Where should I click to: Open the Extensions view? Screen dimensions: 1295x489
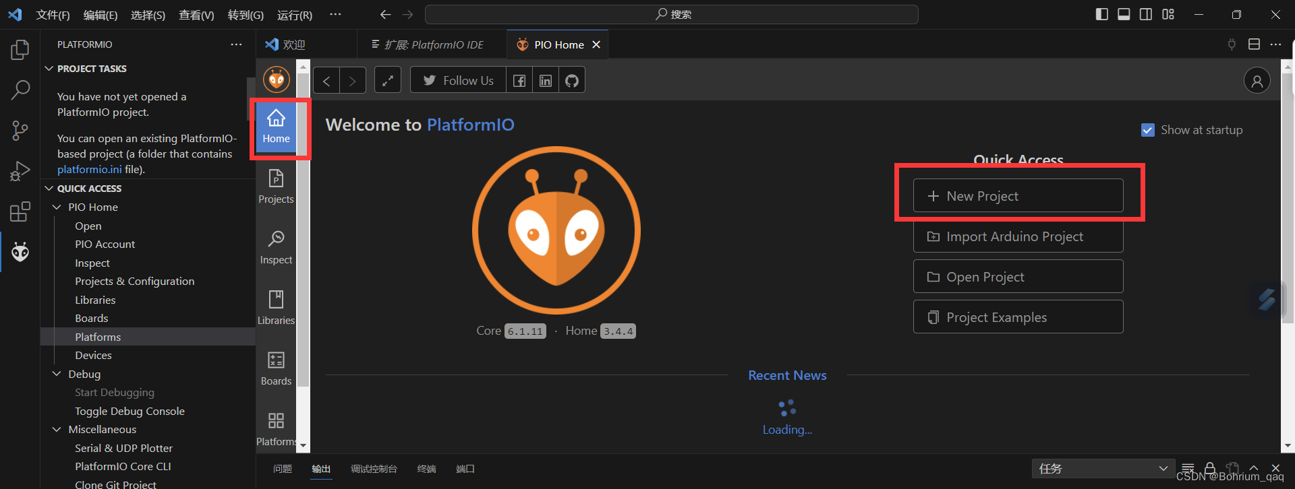20,211
